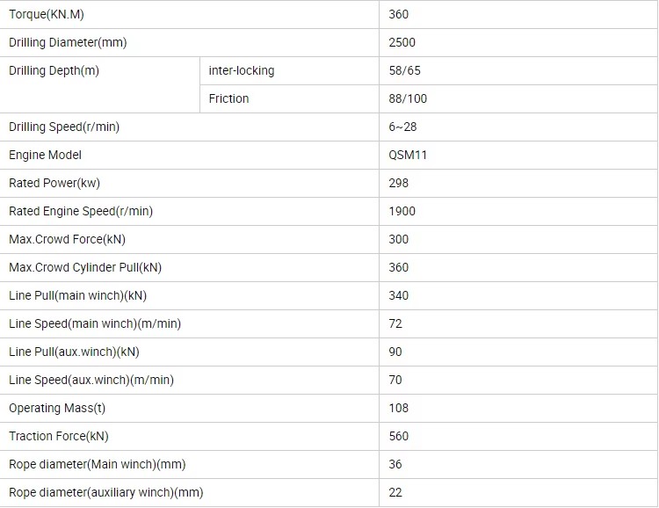Select the Rated Power(kw) label
This screenshot has height=508, width=659.
(54, 184)
